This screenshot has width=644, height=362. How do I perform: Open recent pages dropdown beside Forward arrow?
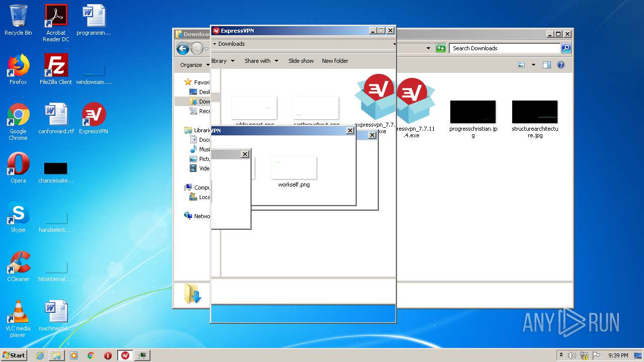point(206,48)
